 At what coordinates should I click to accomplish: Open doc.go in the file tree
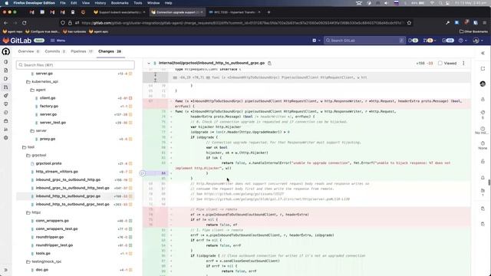[x=42, y=270]
